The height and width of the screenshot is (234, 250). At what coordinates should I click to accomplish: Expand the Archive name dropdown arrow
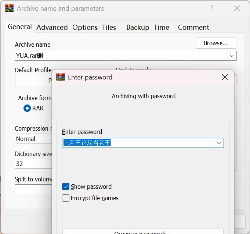[x=232, y=56]
